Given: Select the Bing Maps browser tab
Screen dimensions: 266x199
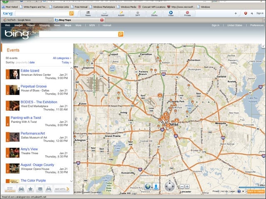Looking at the screenshot, I should point(79,20).
